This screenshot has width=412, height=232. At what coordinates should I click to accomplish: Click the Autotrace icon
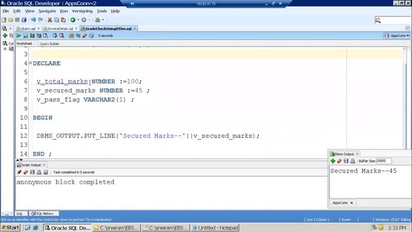[39, 35]
